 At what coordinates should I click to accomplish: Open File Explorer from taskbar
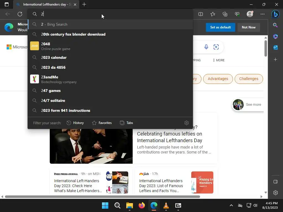point(129,205)
